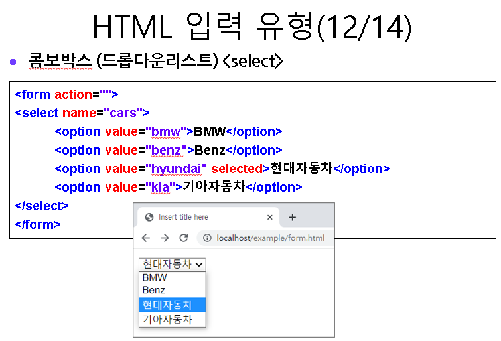Screen dimensions: 501x341
Task: Click the localhost/example/form.html address bar
Action: click(x=266, y=238)
